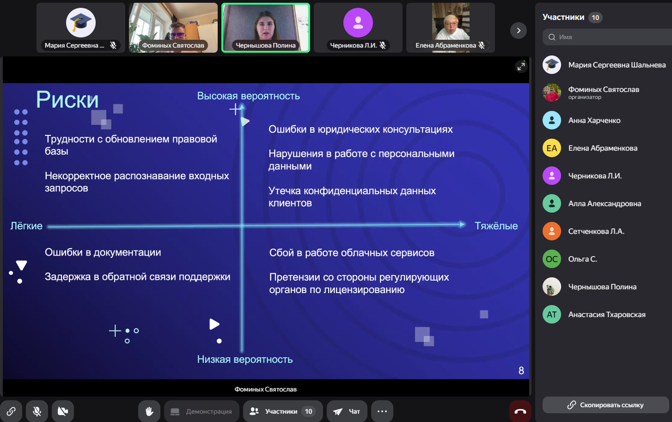Viewport: 672px width, 422px height.
Task: Click Мария Сергеевна Шальнева's graduation cap avatar in list
Action: coord(552,65)
